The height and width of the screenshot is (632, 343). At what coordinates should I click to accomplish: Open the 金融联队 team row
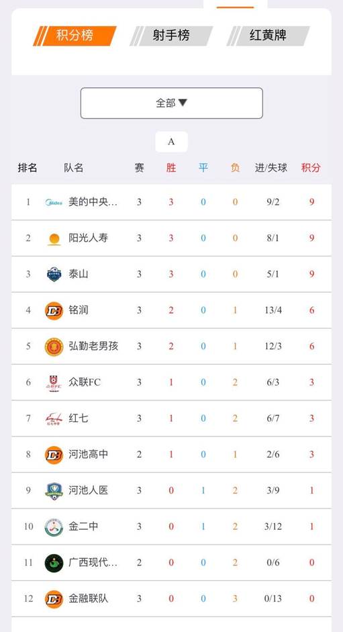[171, 599]
